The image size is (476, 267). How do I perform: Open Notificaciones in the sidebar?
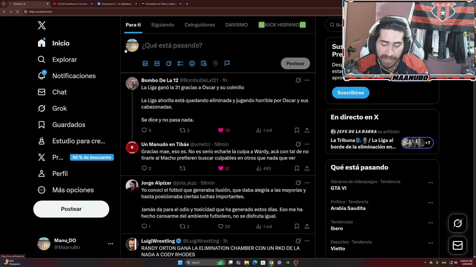[x=67, y=76]
